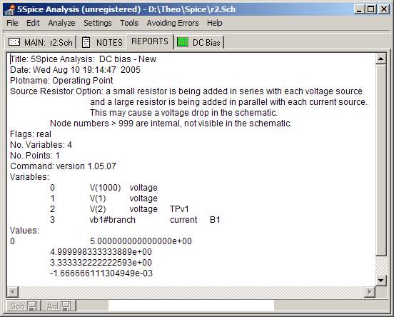Open the Analyze menu
The image size is (394, 317).
[62, 23]
